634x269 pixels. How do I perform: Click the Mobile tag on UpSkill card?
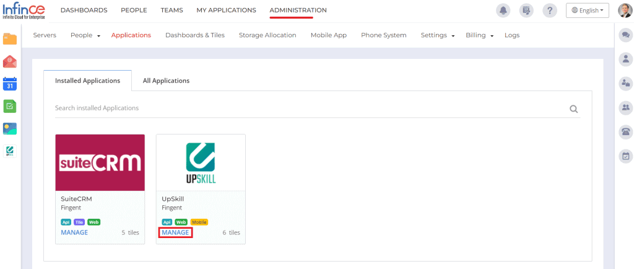[199, 222]
